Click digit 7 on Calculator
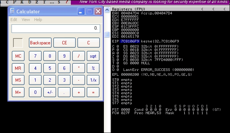Viewport: 230px width, 133px height. pos(35,56)
